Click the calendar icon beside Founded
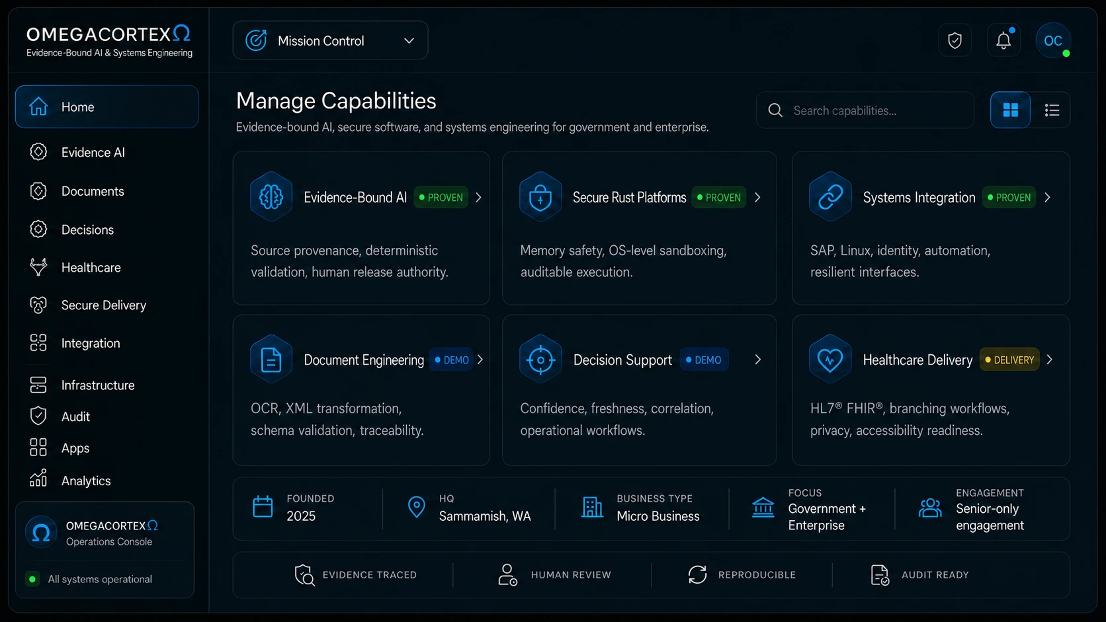This screenshot has height=622, width=1106. point(263,506)
